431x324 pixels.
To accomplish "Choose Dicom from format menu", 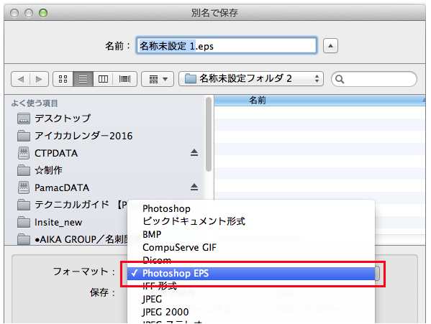I will 251,260.
